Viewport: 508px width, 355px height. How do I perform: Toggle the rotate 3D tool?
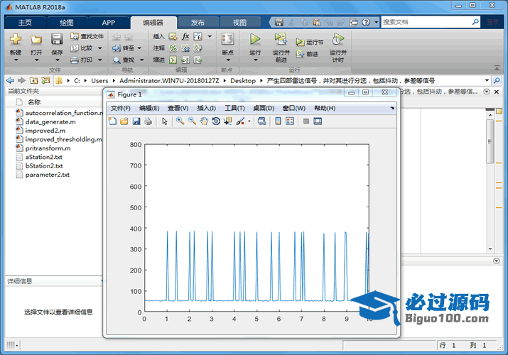coord(216,121)
